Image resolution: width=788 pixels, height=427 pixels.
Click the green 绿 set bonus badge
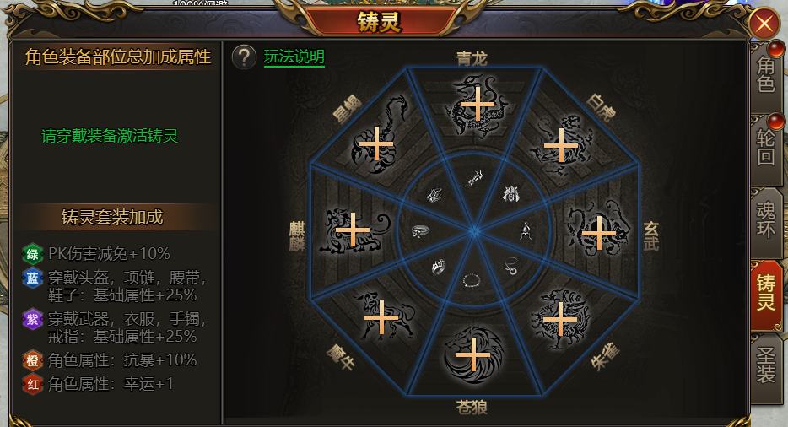tap(32, 254)
